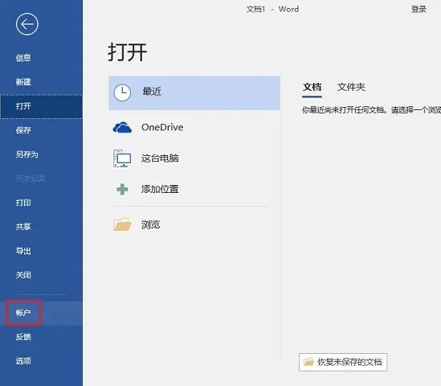Click the OneDrive cloud icon
Image resolution: width=441 pixels, height=386 pixels.
tap(122, 127)
